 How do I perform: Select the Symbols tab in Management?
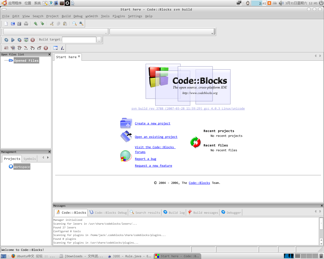(30, 159)
